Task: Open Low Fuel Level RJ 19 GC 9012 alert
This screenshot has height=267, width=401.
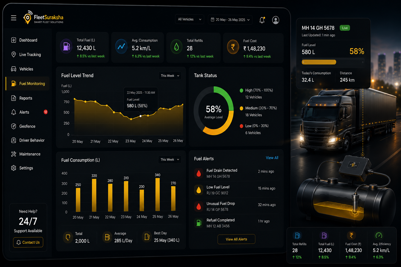Action: point(236,190)
